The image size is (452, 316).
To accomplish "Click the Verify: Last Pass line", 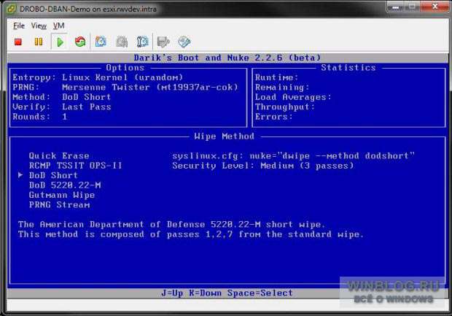I will pos(62,107).
